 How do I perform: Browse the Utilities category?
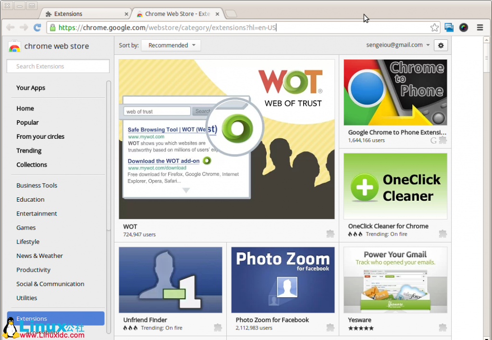27,298
